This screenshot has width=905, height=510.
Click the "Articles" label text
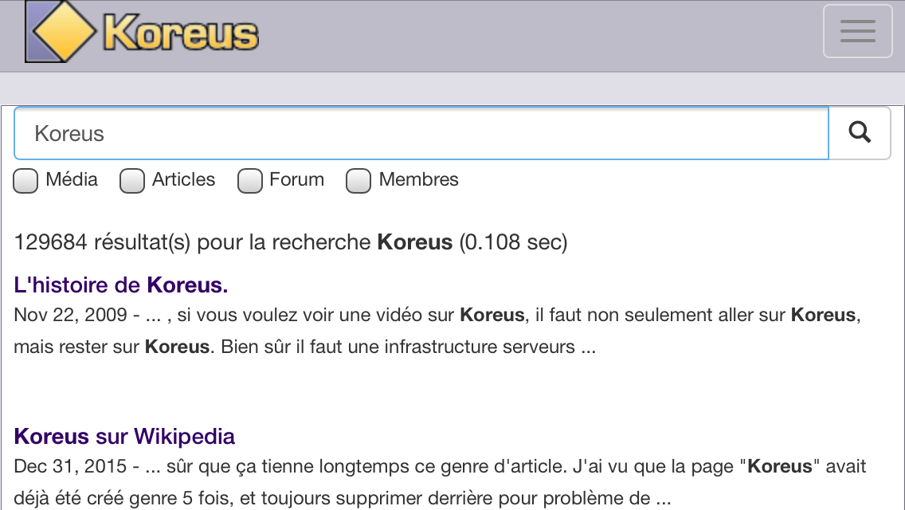click(183, 179)
